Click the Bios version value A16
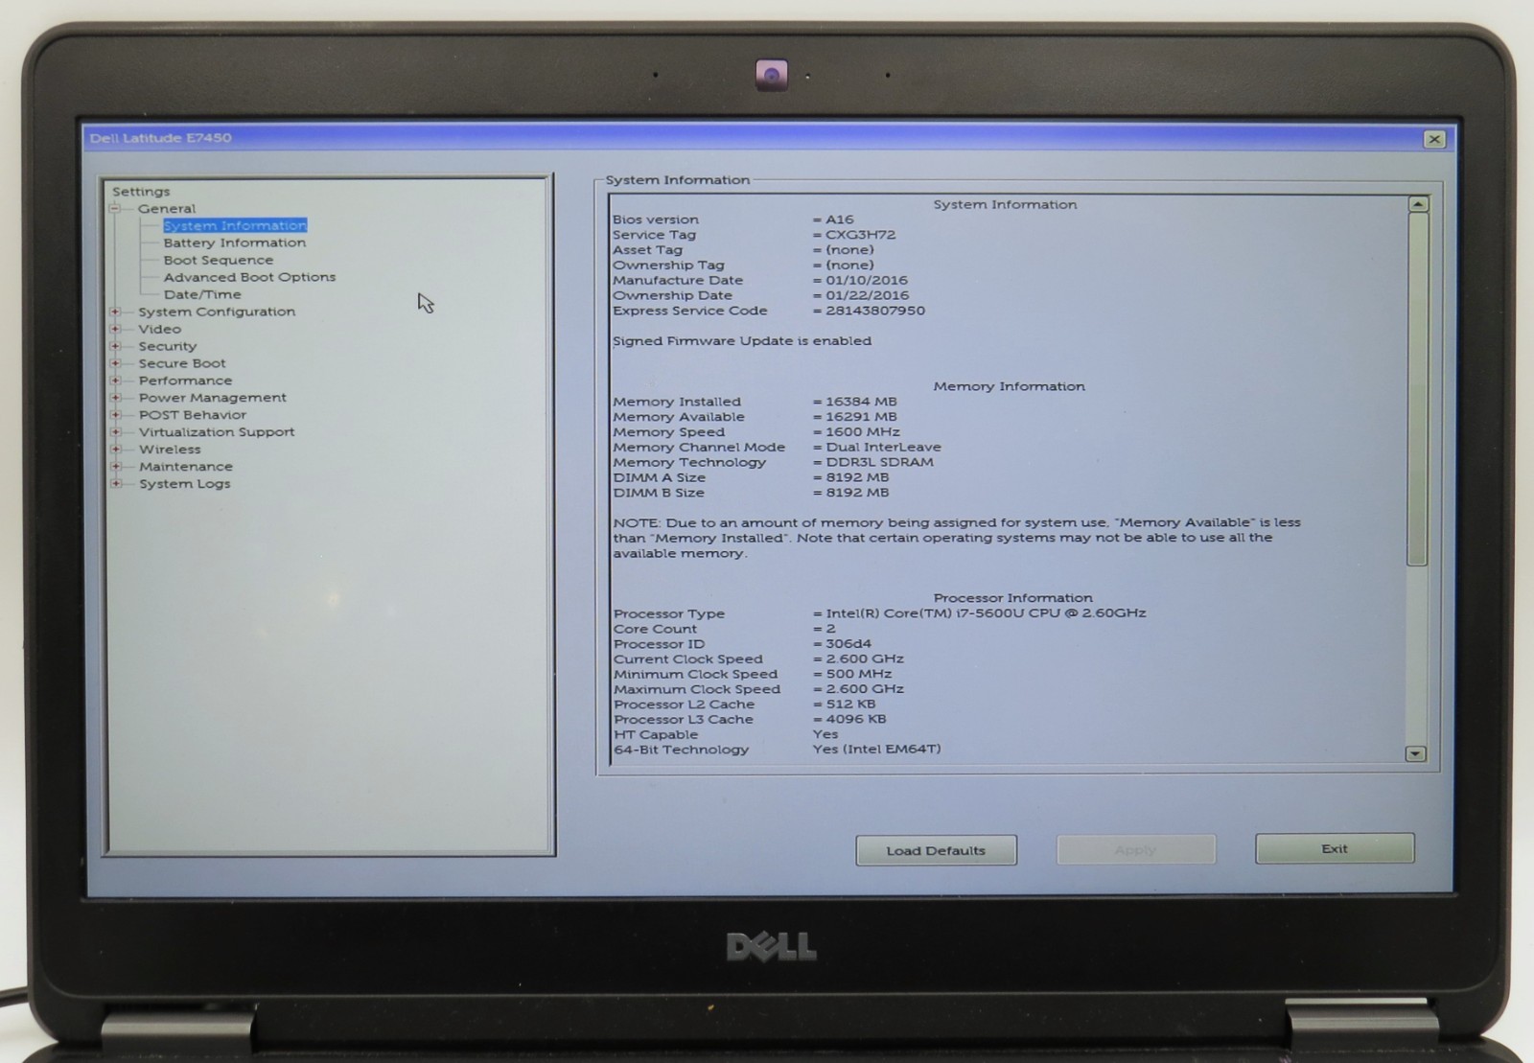This screenshot has width=1534, height=1063. click(x=839, y=220)
